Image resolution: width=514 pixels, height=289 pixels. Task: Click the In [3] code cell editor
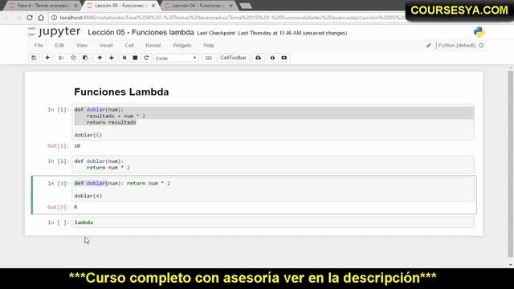[x=273, y=189]
